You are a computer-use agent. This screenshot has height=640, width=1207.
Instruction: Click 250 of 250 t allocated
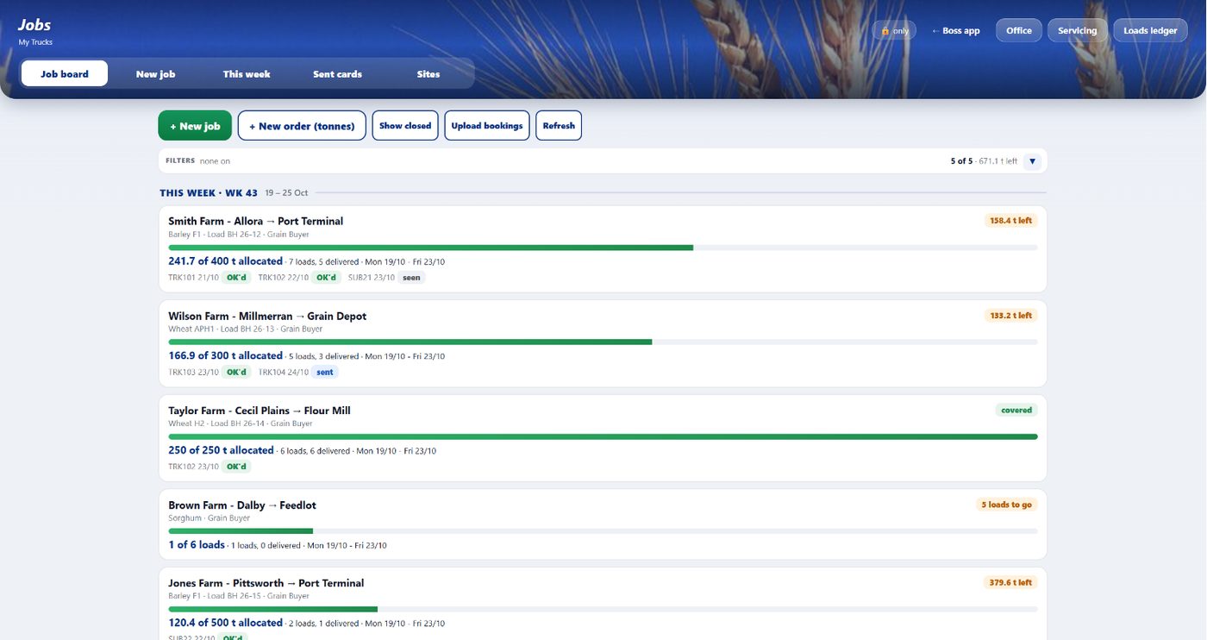click(221, 450)
